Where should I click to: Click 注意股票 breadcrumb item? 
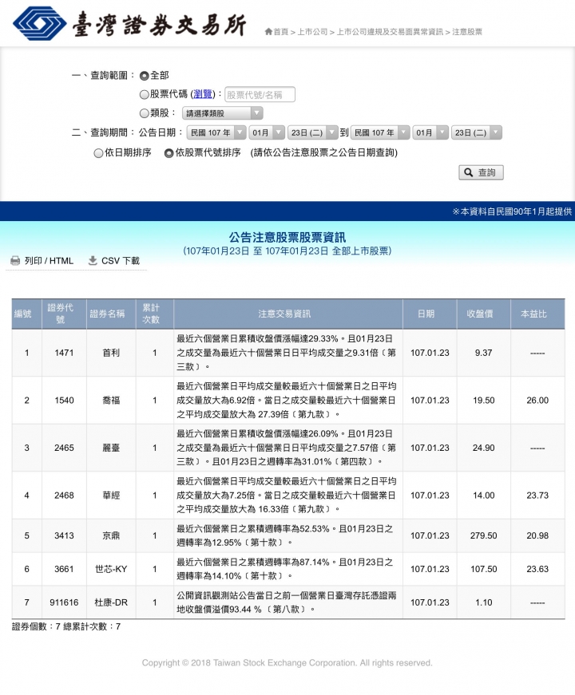point(467,32)
